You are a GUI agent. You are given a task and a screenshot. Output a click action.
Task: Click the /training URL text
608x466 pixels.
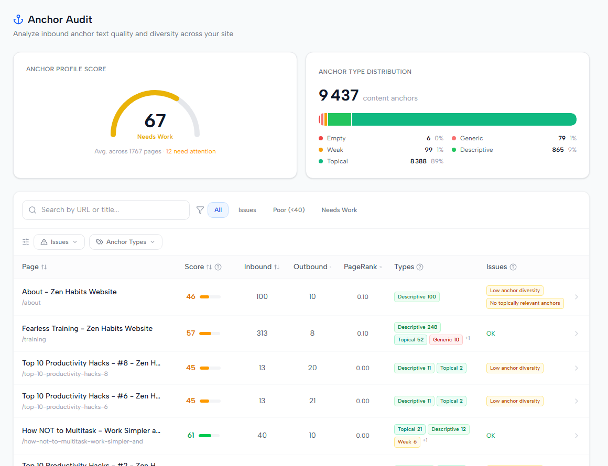(x=34, y=339)
